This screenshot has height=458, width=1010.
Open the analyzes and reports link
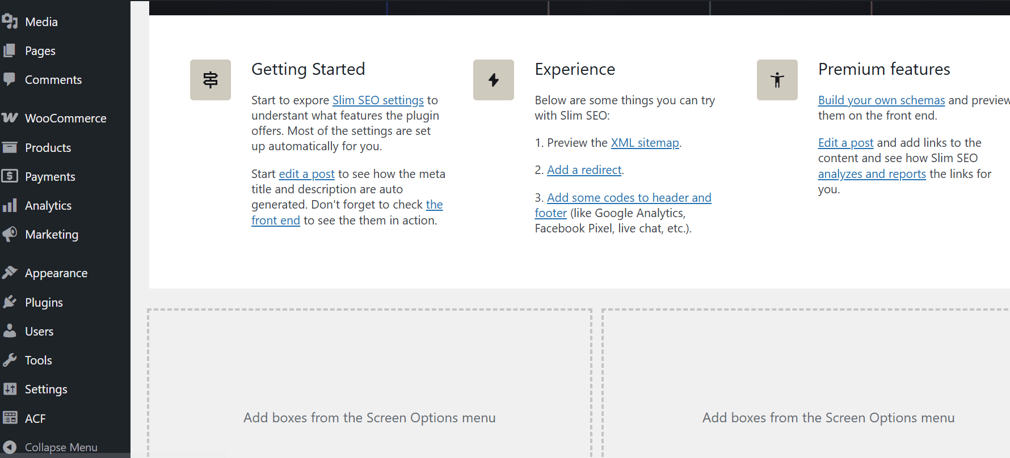click(872, 174)
